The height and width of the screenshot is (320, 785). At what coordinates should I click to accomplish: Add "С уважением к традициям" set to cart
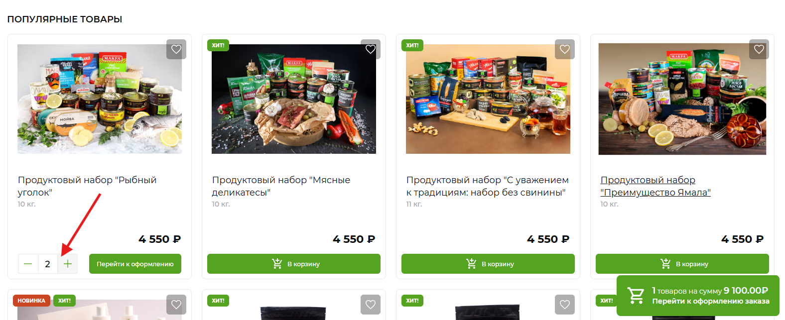[488, 264]
